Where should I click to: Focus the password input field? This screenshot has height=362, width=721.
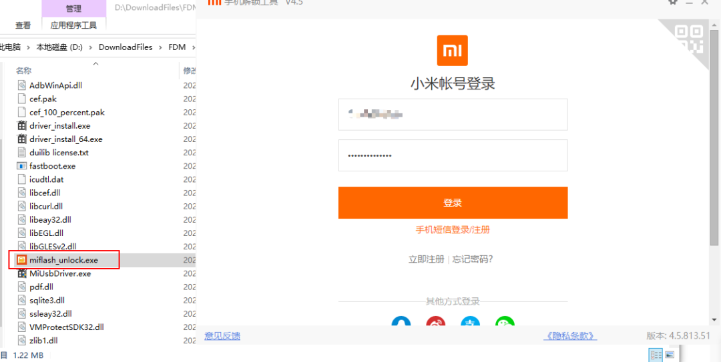point(453,155)
